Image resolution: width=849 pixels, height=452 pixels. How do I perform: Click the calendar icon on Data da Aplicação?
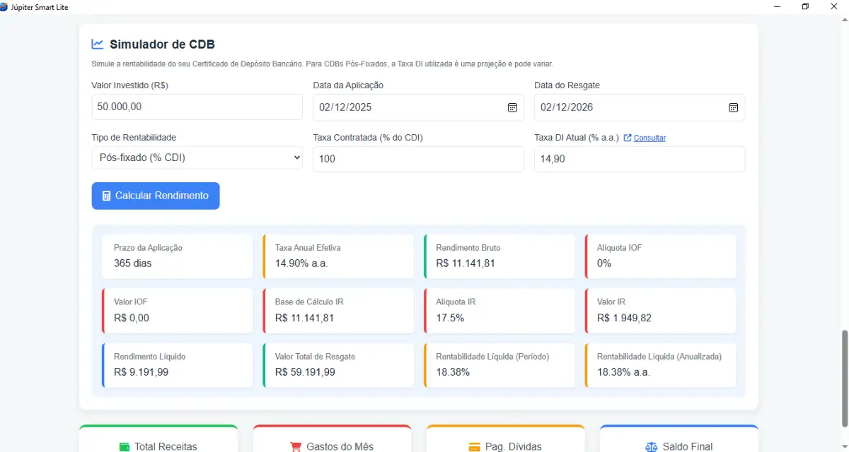(x=513, y=107)
